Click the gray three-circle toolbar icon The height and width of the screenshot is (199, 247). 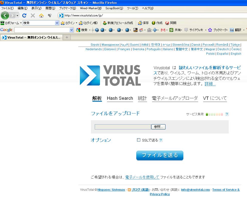[x=50, y=15]
